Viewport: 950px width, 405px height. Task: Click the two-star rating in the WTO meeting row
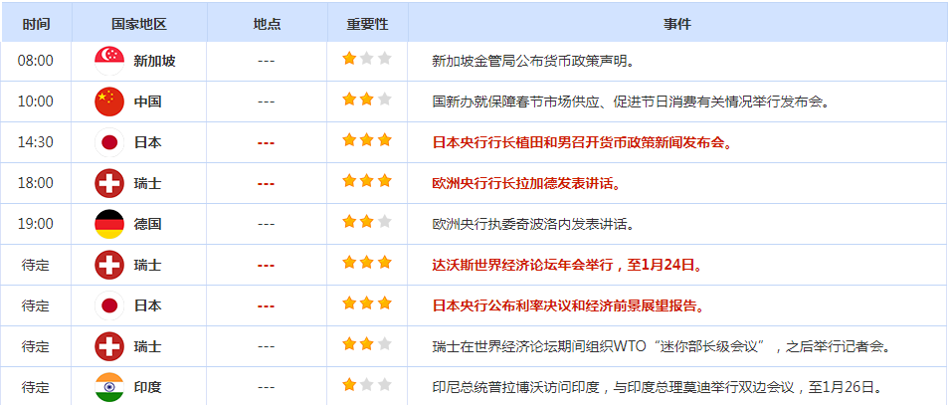pos(367,345)
